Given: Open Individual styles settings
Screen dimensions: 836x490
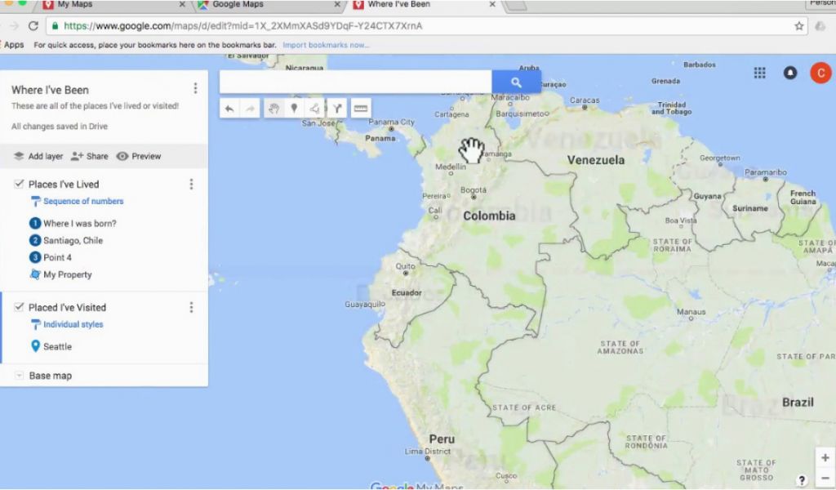Looking at the screenshot, I should coord(73,325).
